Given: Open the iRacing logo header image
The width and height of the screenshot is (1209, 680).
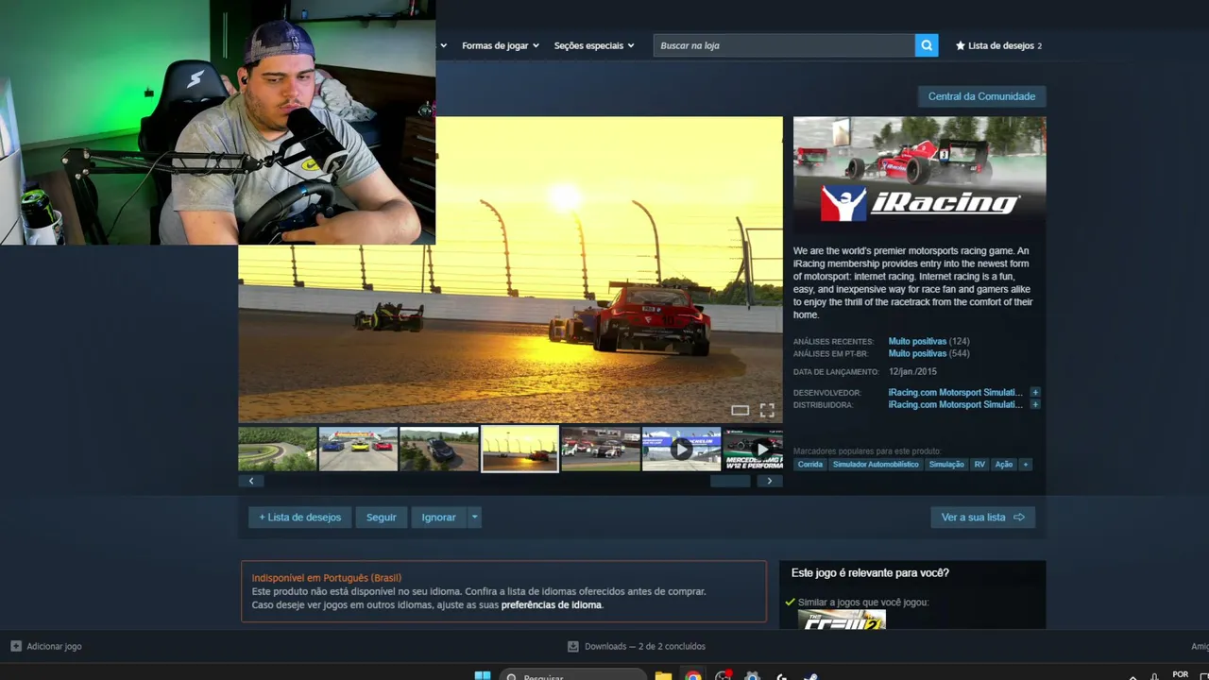Looking at the screenshot, I should (x=919, y=170).
